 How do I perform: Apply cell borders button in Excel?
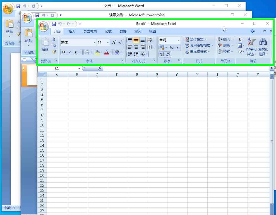(87, 52)
